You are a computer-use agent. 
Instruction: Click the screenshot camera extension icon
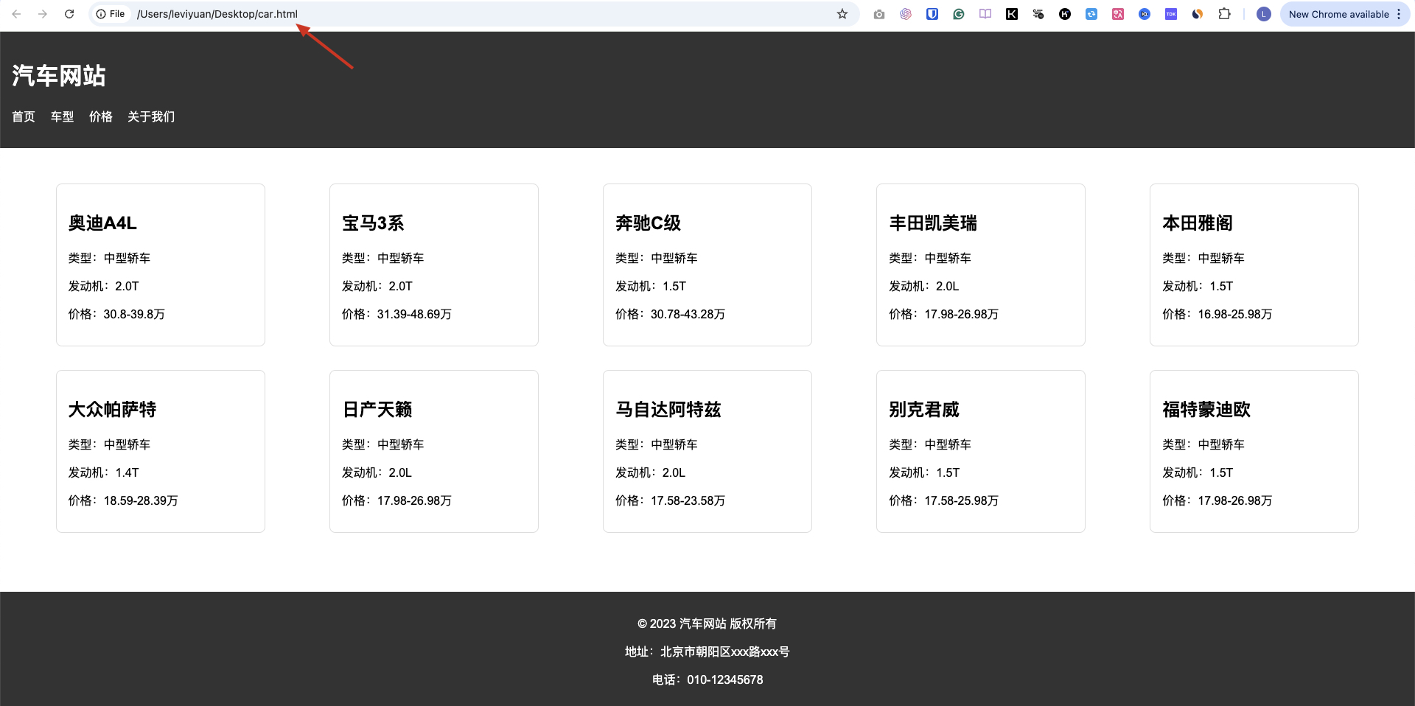(879, 14)
